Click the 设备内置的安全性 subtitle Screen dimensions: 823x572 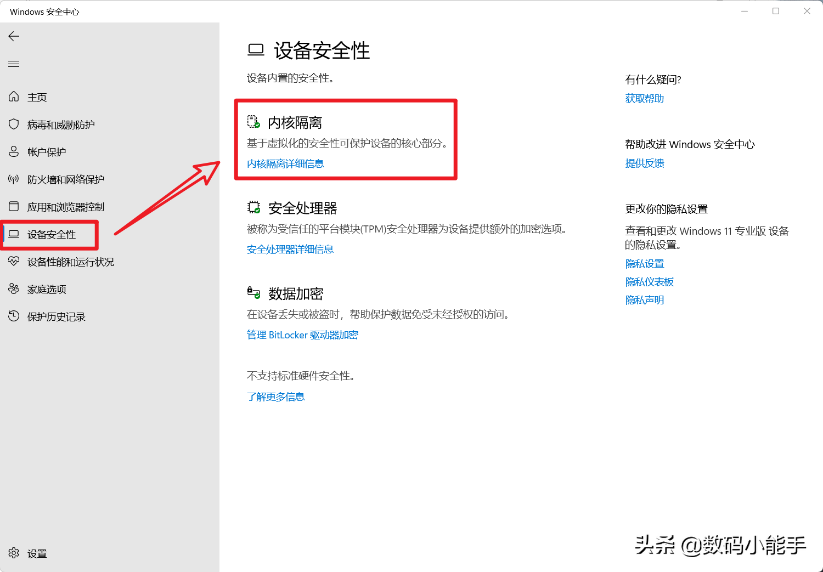[291, 78]
